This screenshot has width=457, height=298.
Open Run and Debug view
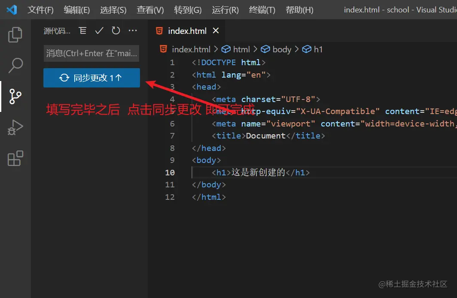(15, 127)
